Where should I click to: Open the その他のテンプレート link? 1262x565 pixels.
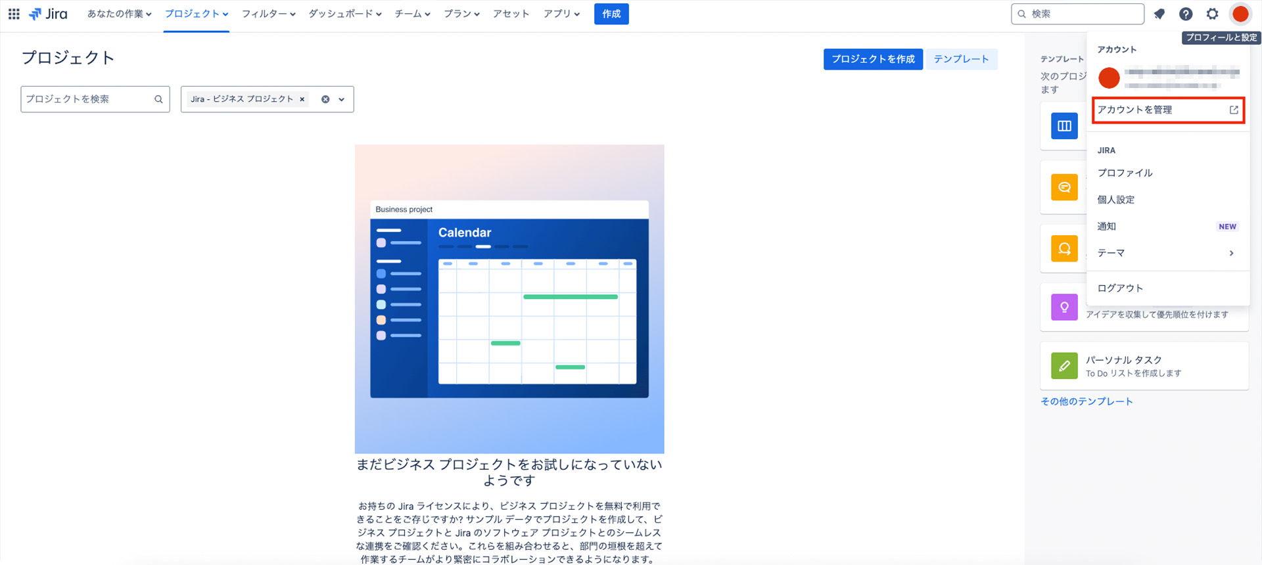[x=1087, y=401]
